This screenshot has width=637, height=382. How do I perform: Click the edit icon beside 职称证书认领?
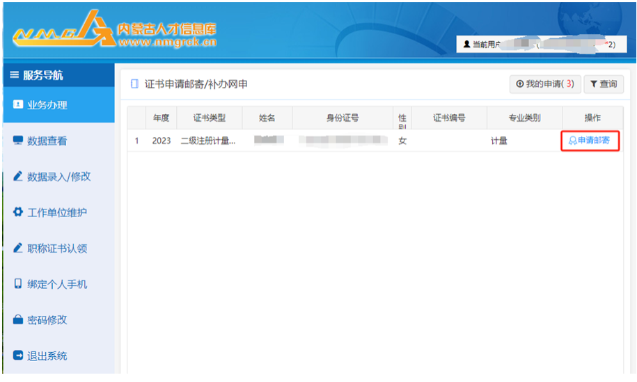click(18, 248)
